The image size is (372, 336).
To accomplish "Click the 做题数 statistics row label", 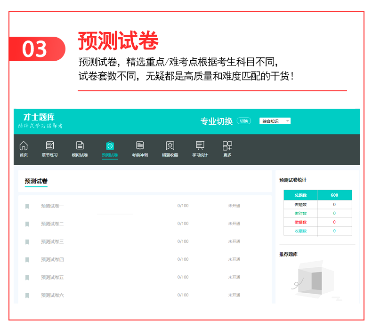I will click(300, 205).
